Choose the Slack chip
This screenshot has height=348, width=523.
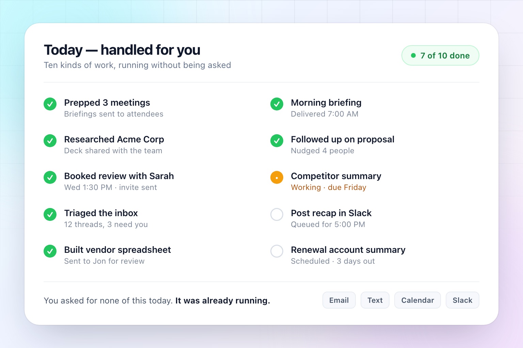(x=462, y=300)
